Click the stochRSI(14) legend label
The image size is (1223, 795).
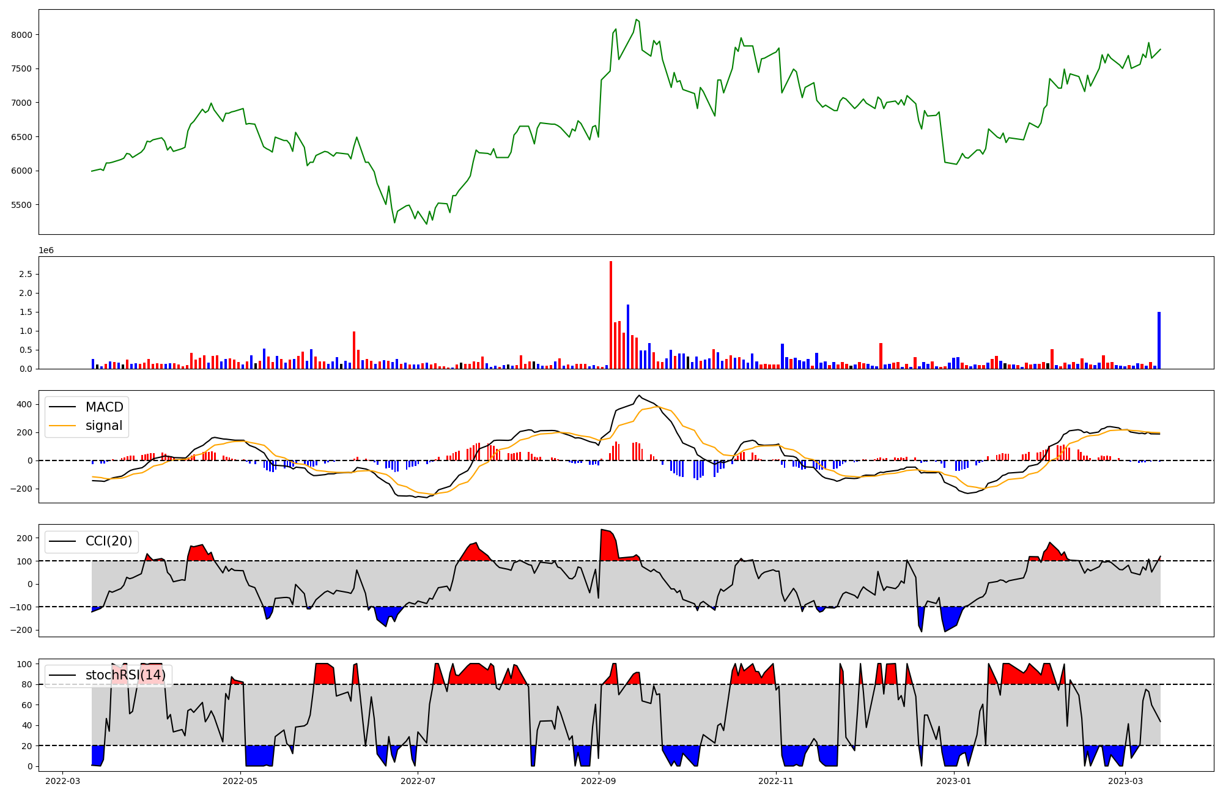(125, 675)
